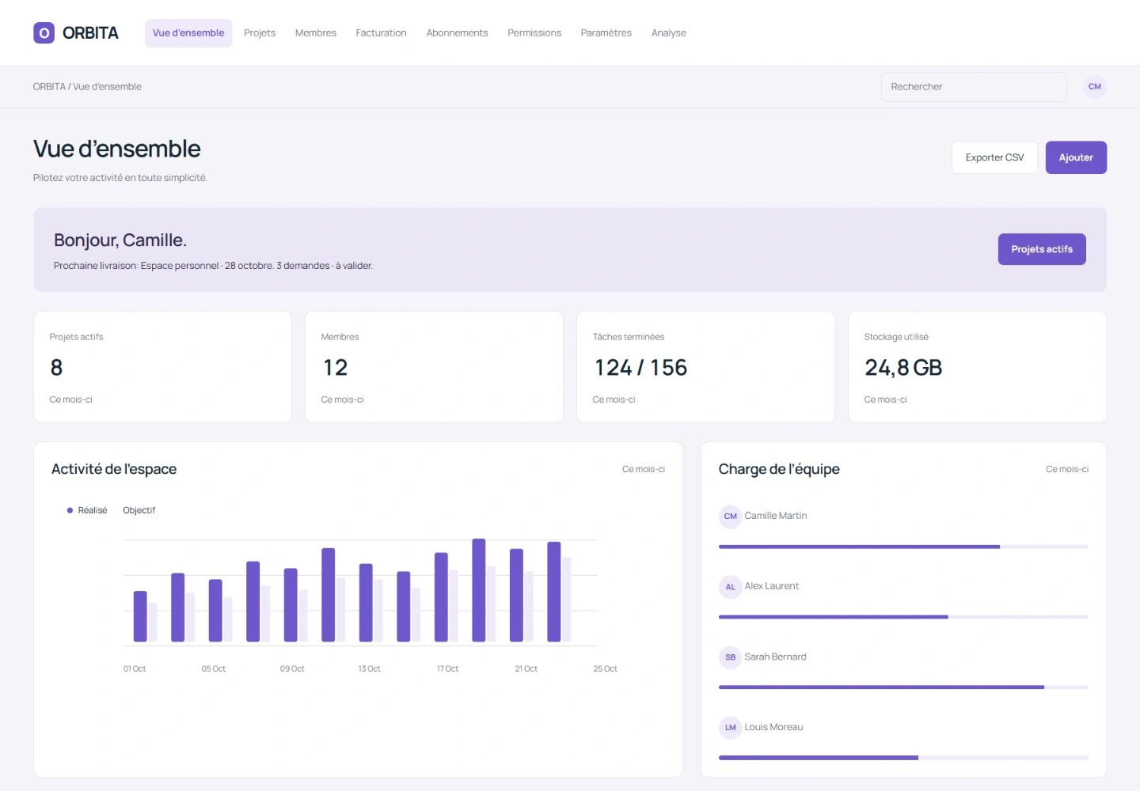This screenshot has width=1140, height=791.
Task: Click Louis Moreau's workload progress bar
Action: click(903, 758)
